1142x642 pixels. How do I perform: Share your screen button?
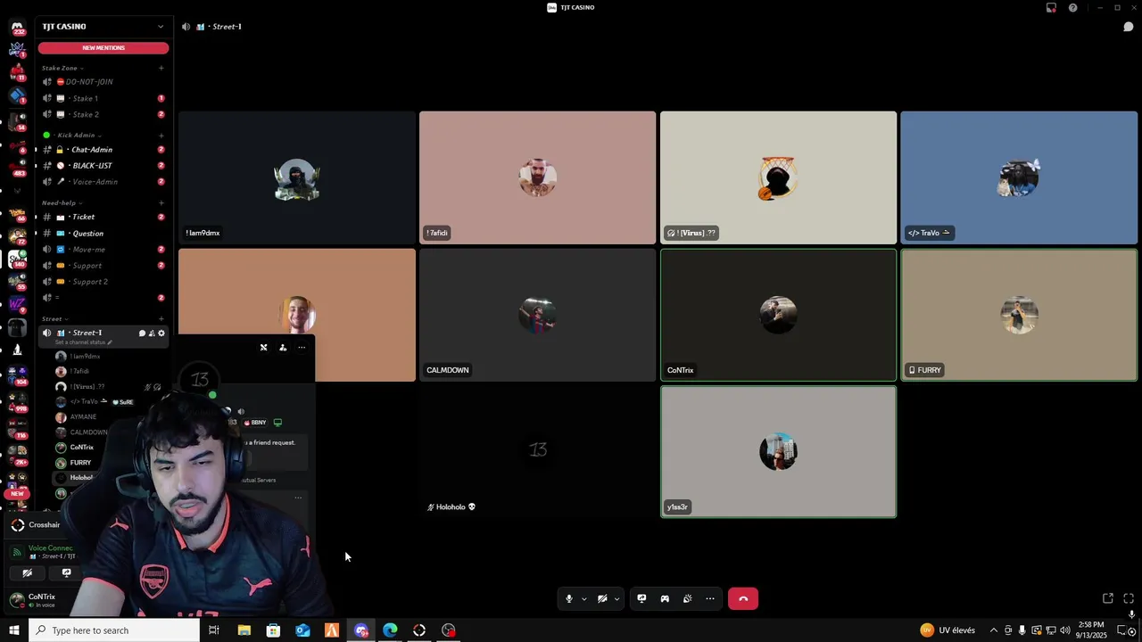click(641, 599)
